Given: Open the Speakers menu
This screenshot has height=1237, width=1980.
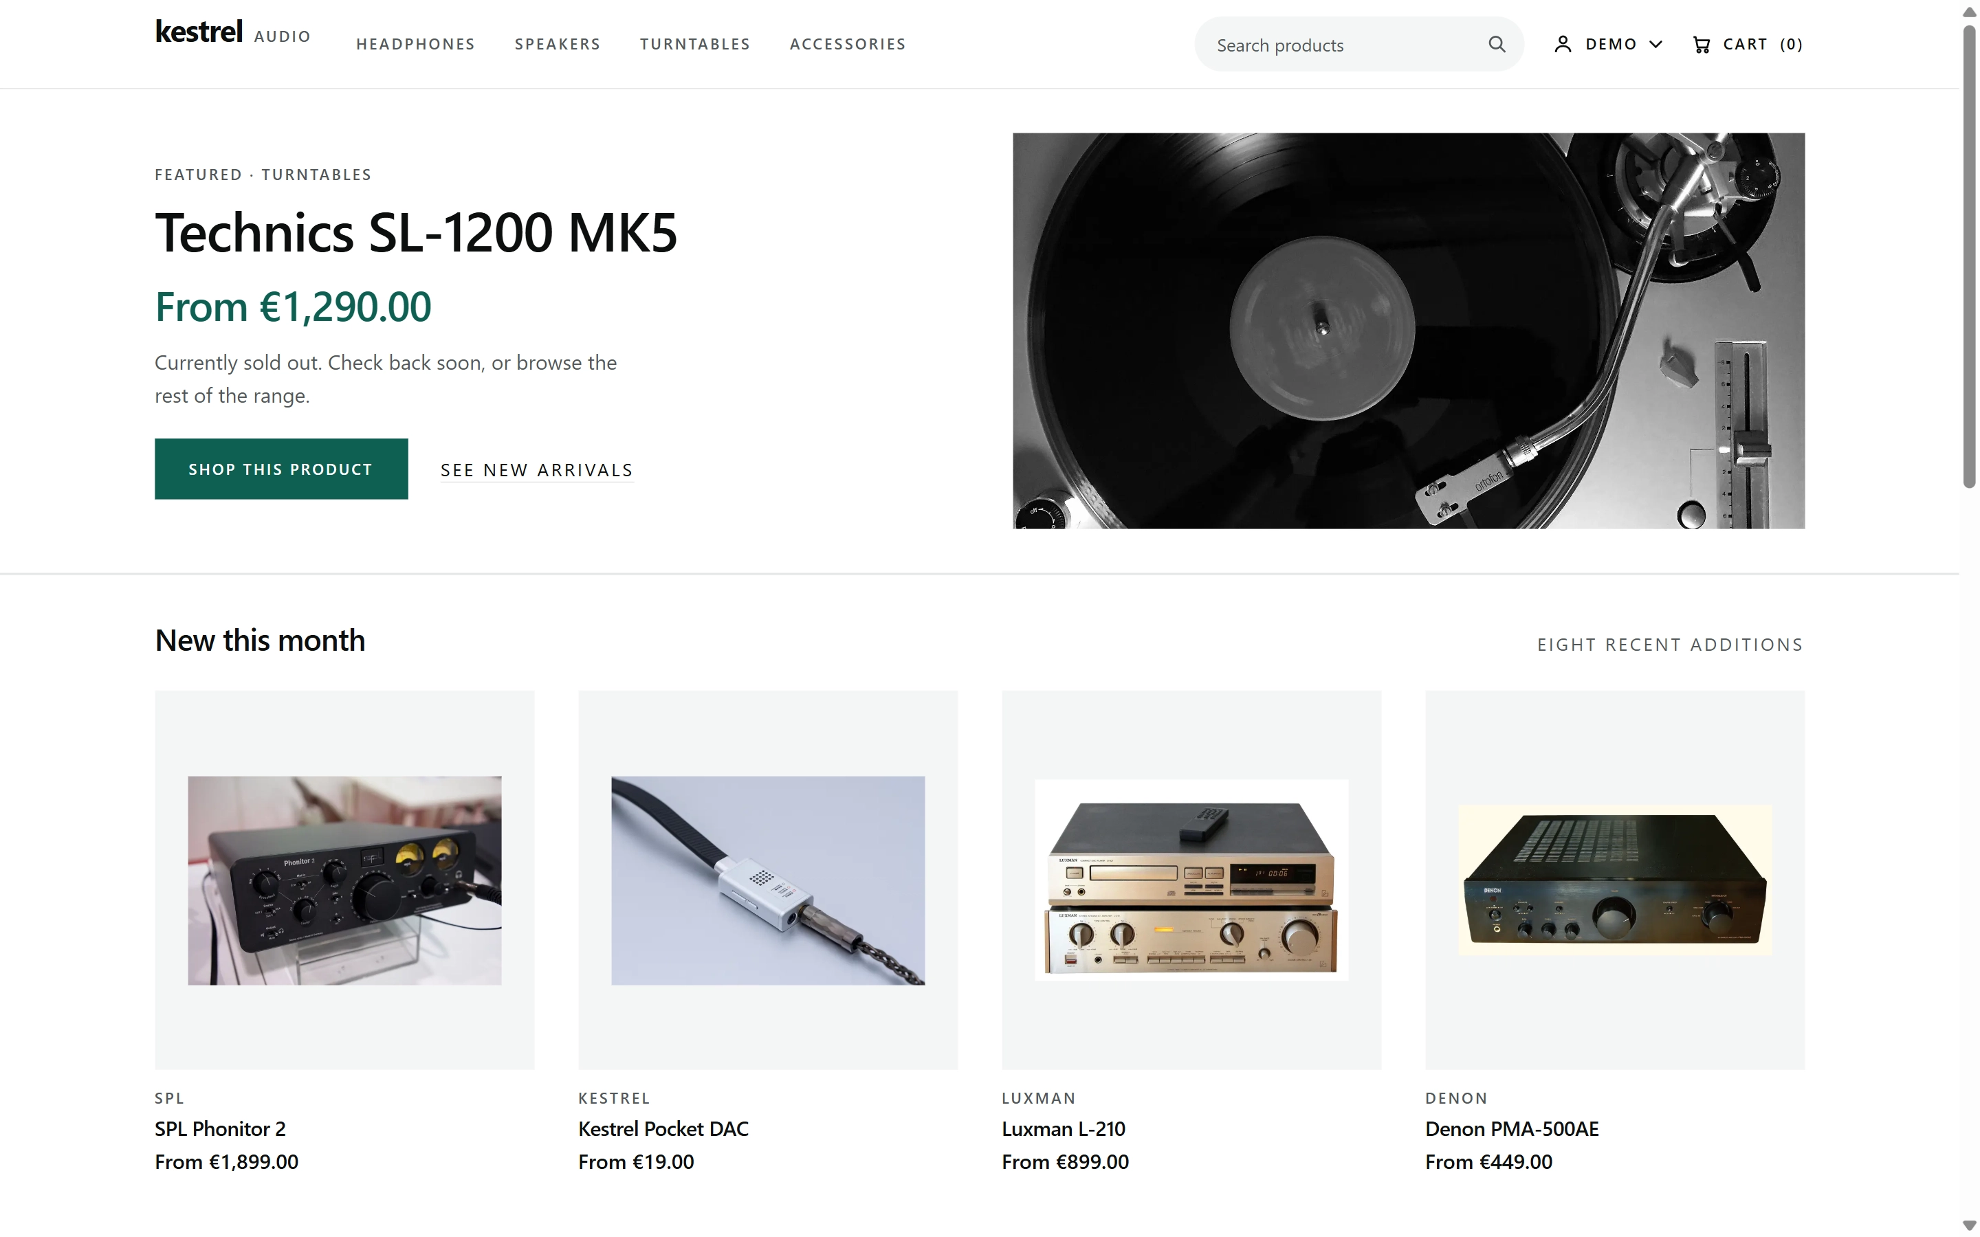Looking at the screenshot, I should pos(557,44).
